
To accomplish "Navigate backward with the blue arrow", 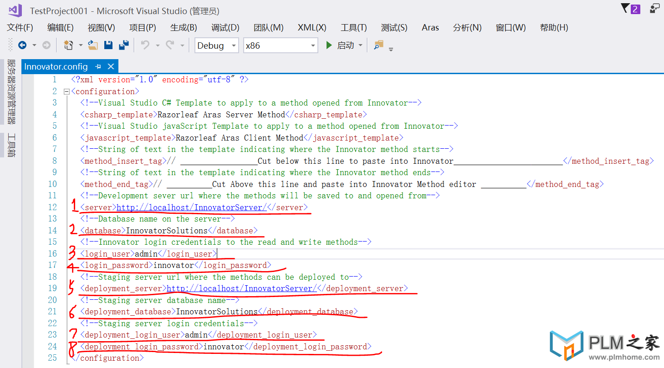I will 22,45.
